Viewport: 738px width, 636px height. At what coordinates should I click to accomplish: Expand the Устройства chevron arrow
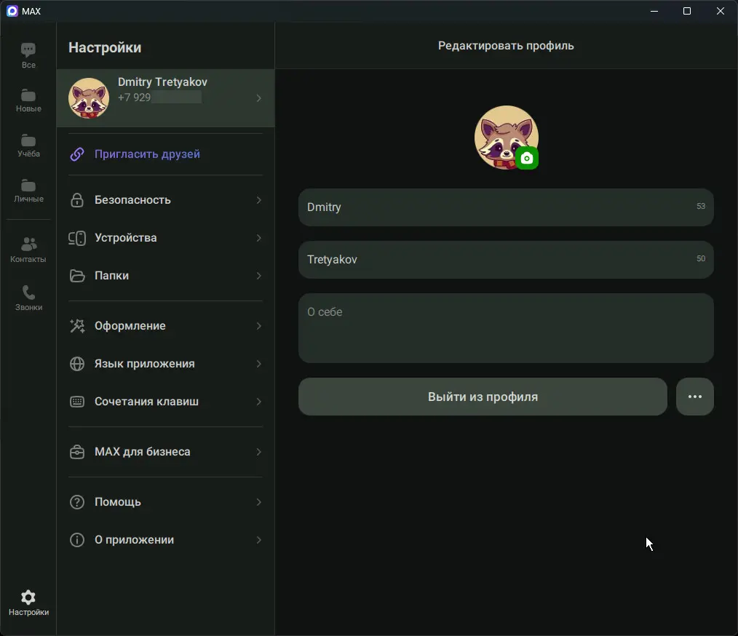click(x=258, y=238)
